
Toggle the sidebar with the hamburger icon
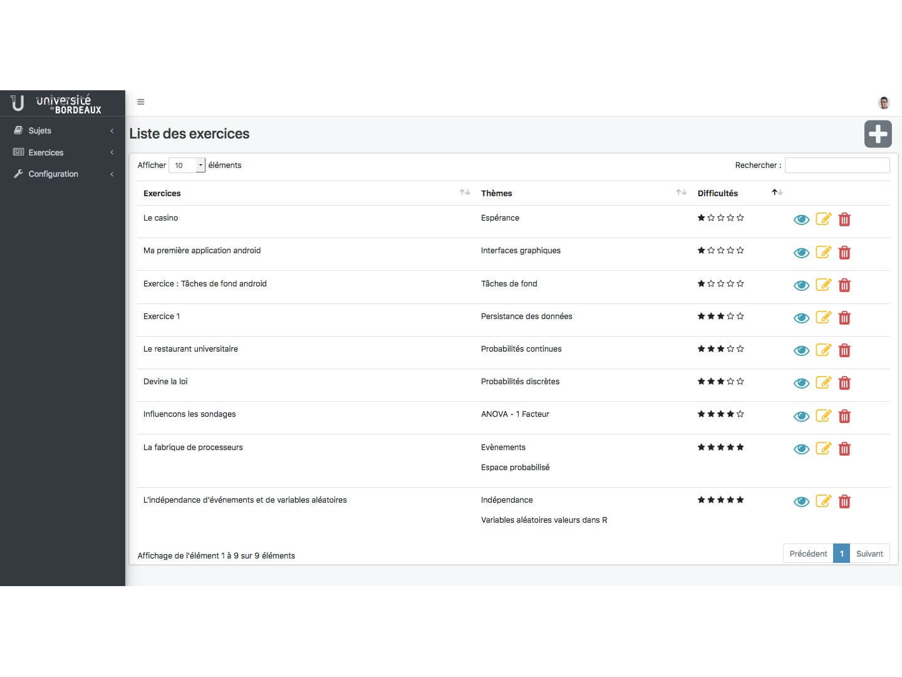pyautogui.click(x=141, y=102)
